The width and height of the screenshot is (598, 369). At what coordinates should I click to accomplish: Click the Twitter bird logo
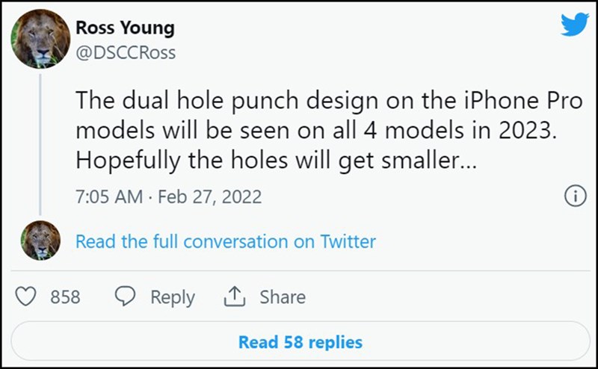(x=575, y=24)
